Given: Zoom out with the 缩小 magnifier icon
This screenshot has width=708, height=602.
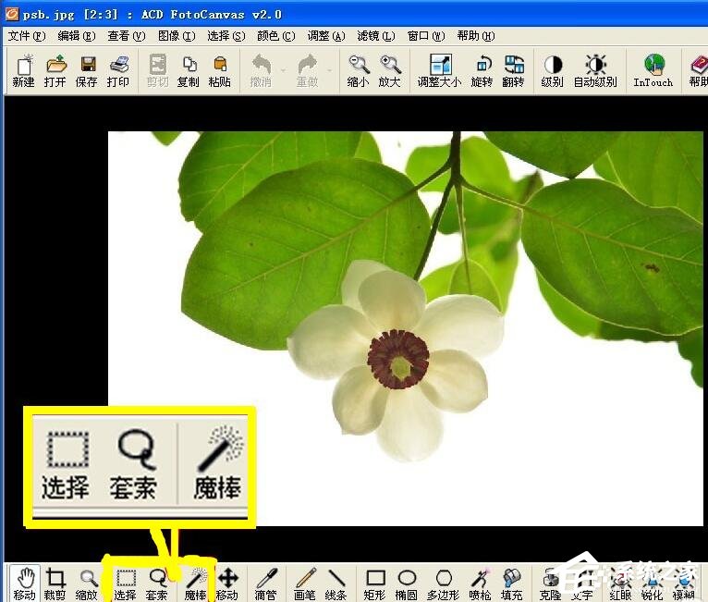Looking at the screenshot, I should [358, 70].
